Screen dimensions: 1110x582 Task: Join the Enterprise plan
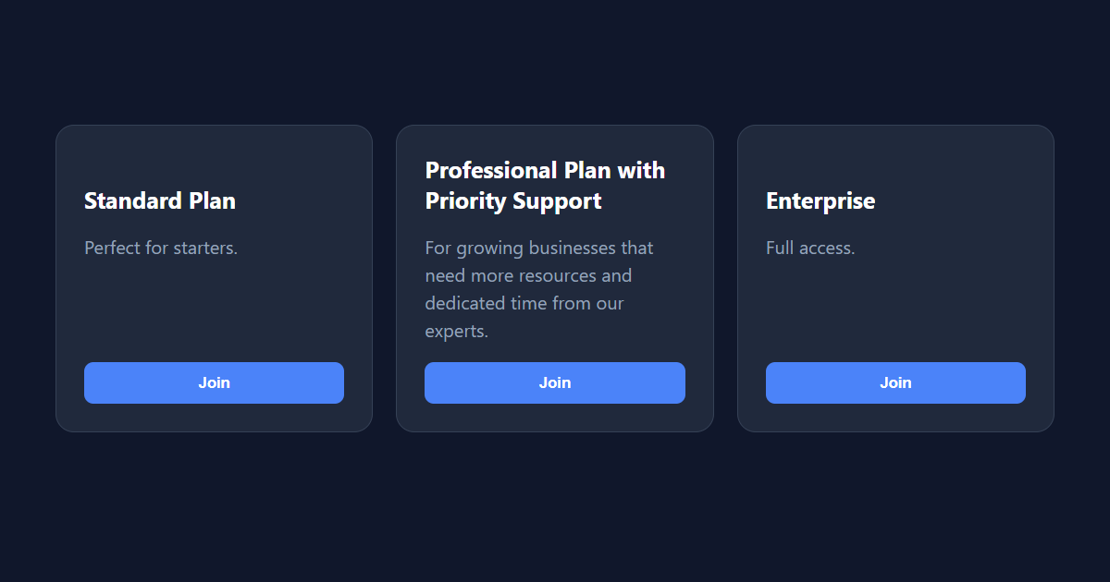(x=895, y=382)
